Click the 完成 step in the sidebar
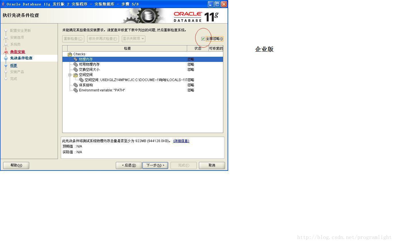The height and width of the screenshot is (243, 395). coord(14,79)
